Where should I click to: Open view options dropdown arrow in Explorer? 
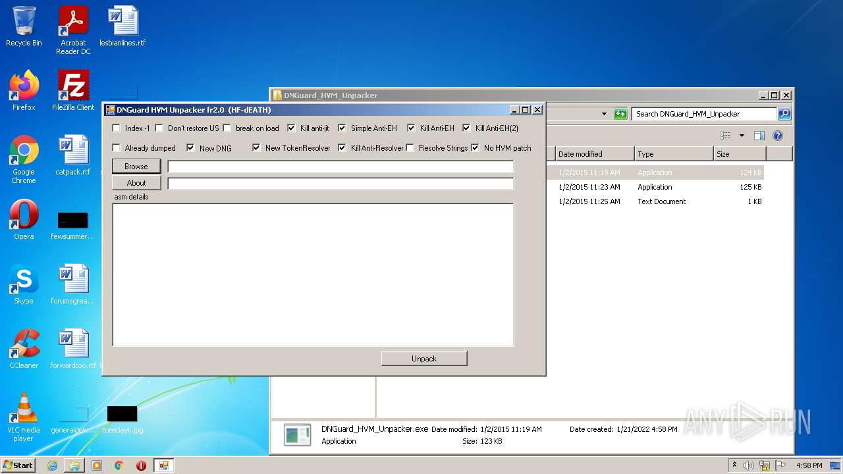tap(742, 136)
